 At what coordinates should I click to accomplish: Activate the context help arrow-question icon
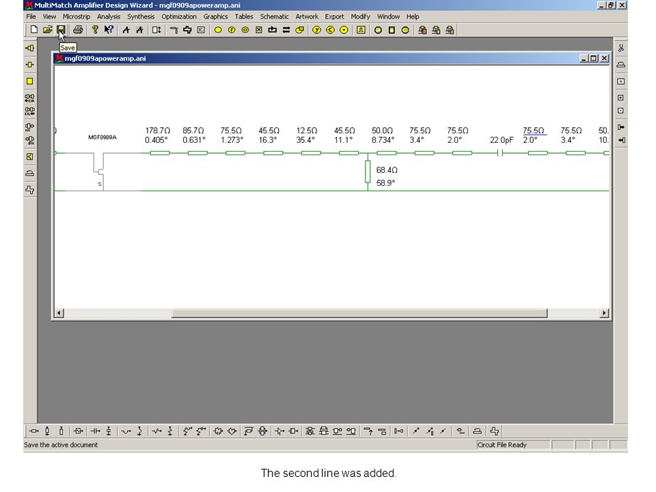(x=109, y=29)
